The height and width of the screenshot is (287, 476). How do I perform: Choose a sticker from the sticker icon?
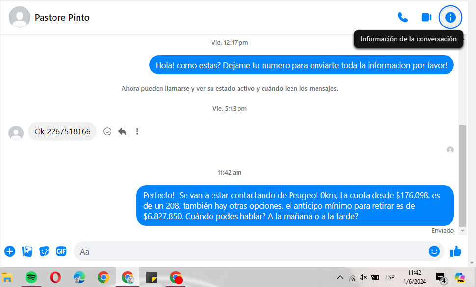click(44, 251)
